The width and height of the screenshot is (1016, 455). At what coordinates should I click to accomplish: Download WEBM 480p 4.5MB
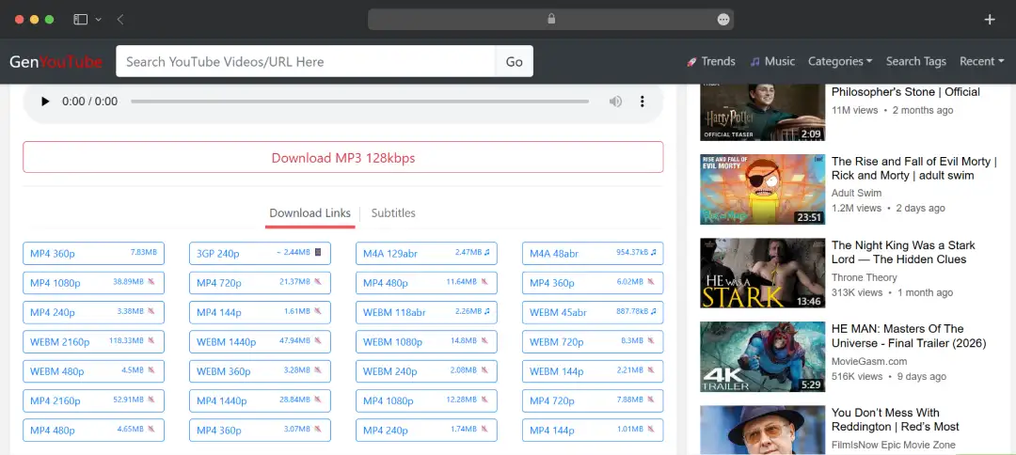pos(93,371)
